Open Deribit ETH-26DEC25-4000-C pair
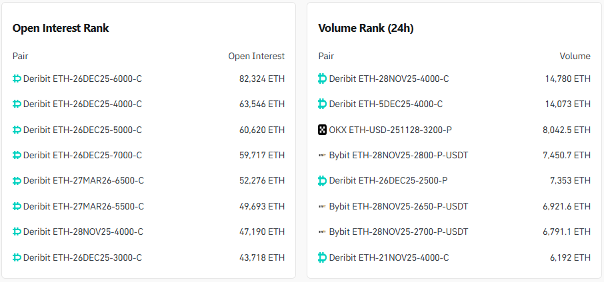This screenshot has width=604, height=282. (83, 104)
